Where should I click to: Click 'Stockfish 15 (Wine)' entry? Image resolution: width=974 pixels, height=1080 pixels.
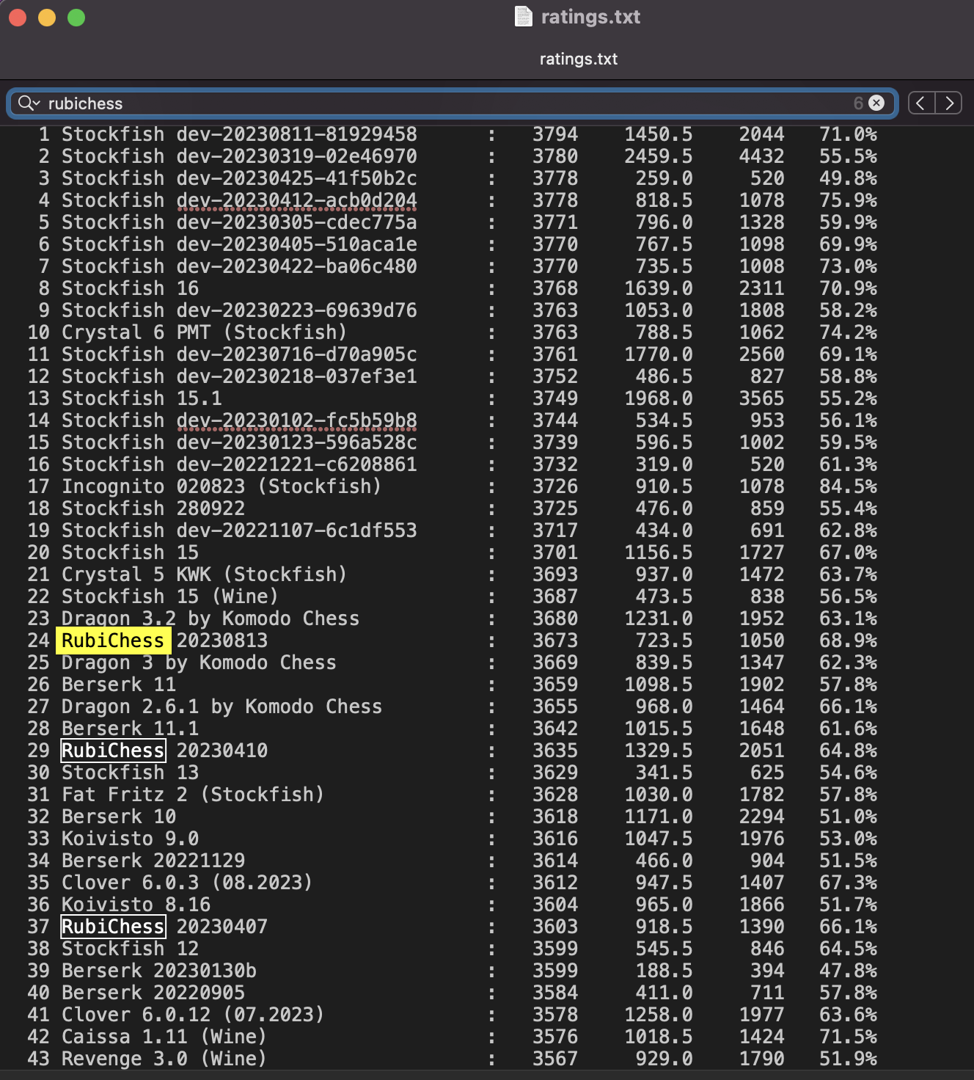170,596
